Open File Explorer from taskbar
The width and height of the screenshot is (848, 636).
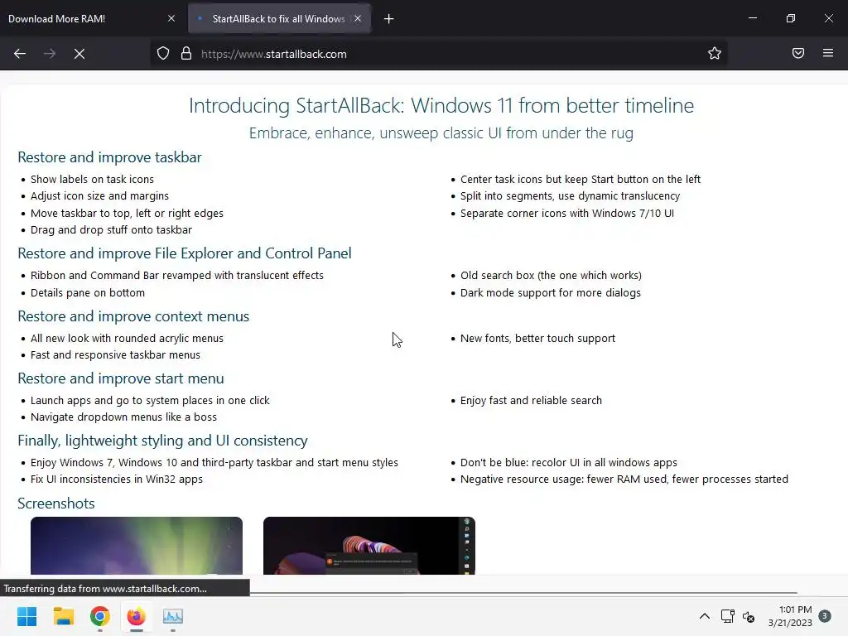63,616
